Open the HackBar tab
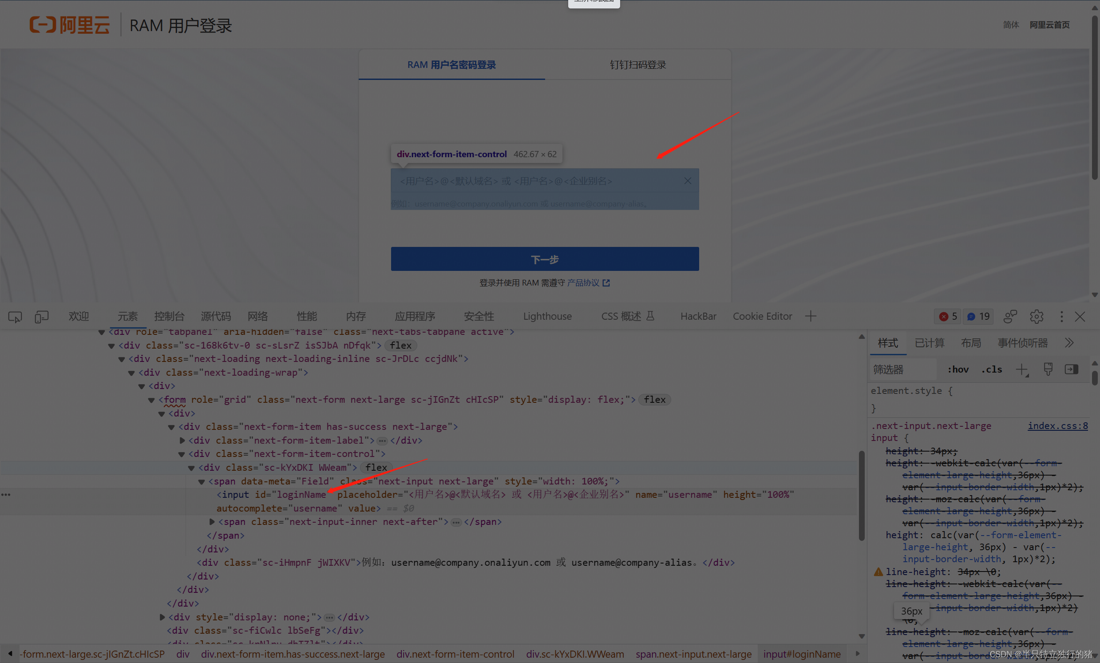This screenshot has height=663, width=1100. tap(698, 316)
